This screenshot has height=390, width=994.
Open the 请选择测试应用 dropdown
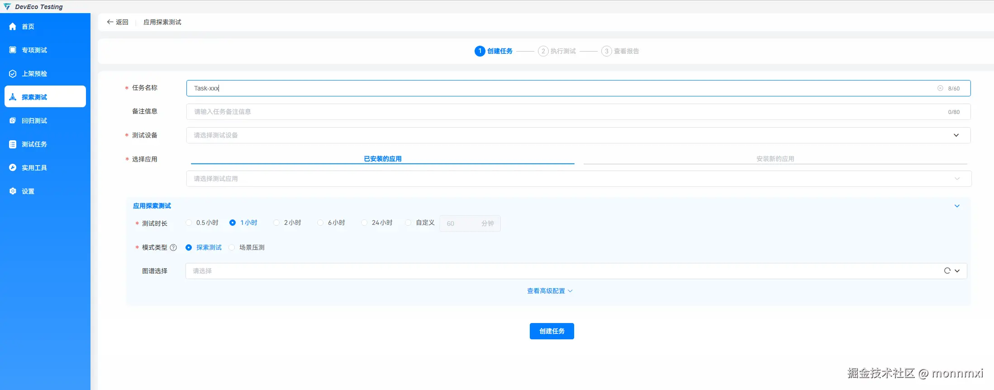click(579, 179)
